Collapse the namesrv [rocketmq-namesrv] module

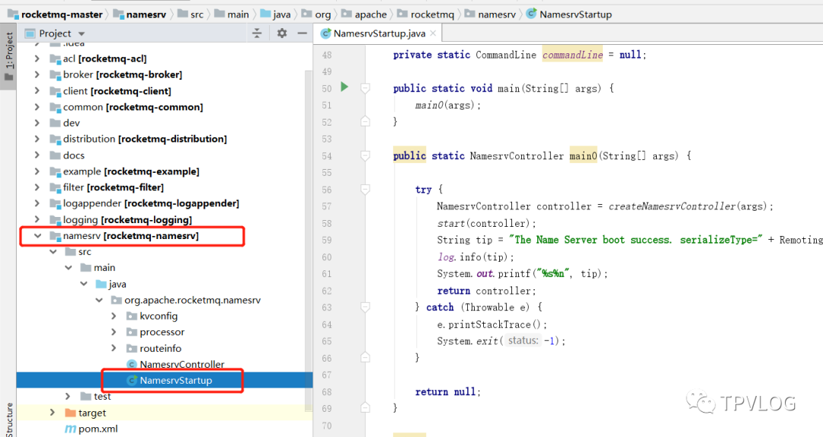point(37,235)
